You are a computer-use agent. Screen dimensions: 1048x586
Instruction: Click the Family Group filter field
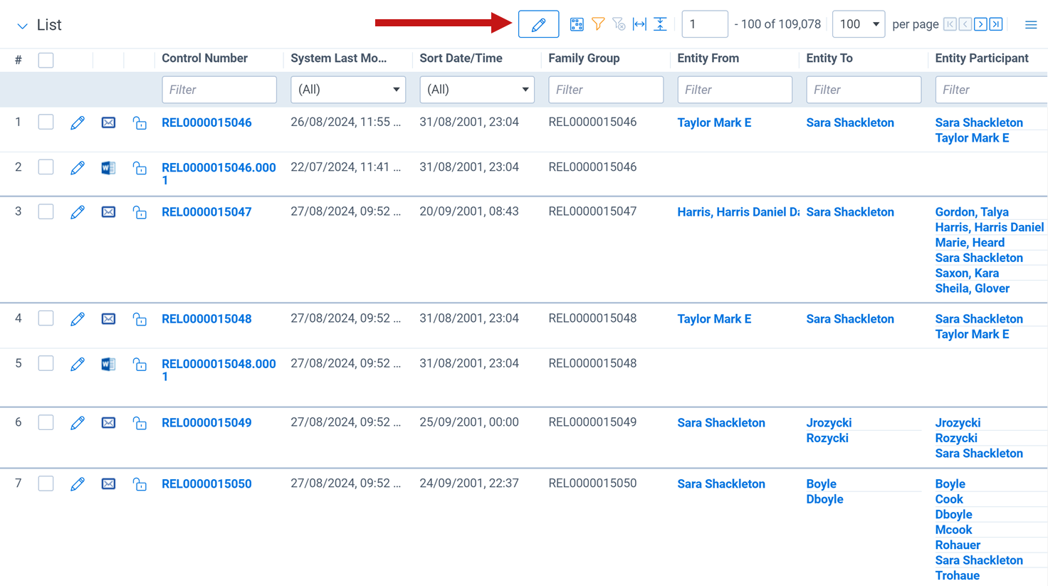coord(606,90)
